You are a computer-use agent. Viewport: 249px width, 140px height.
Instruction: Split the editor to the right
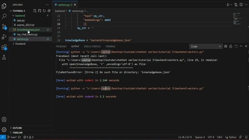[x=241, y=5]
